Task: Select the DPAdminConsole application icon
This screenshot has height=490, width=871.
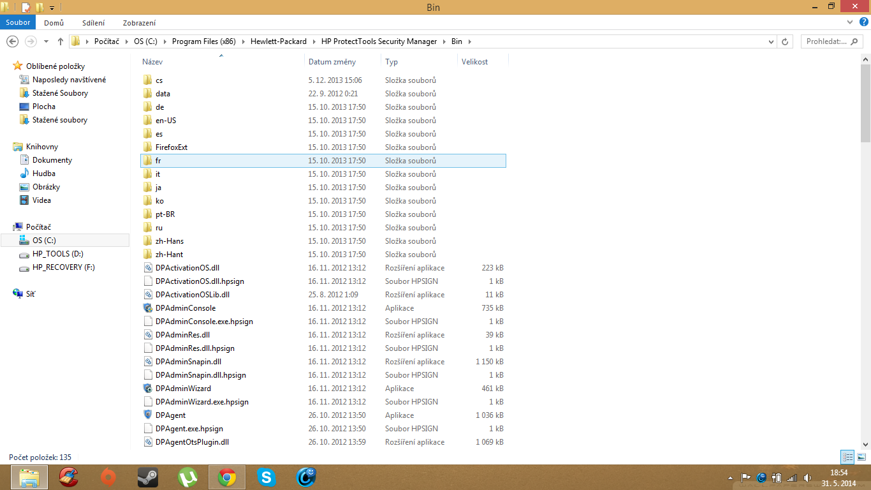Action: [148, 308]
